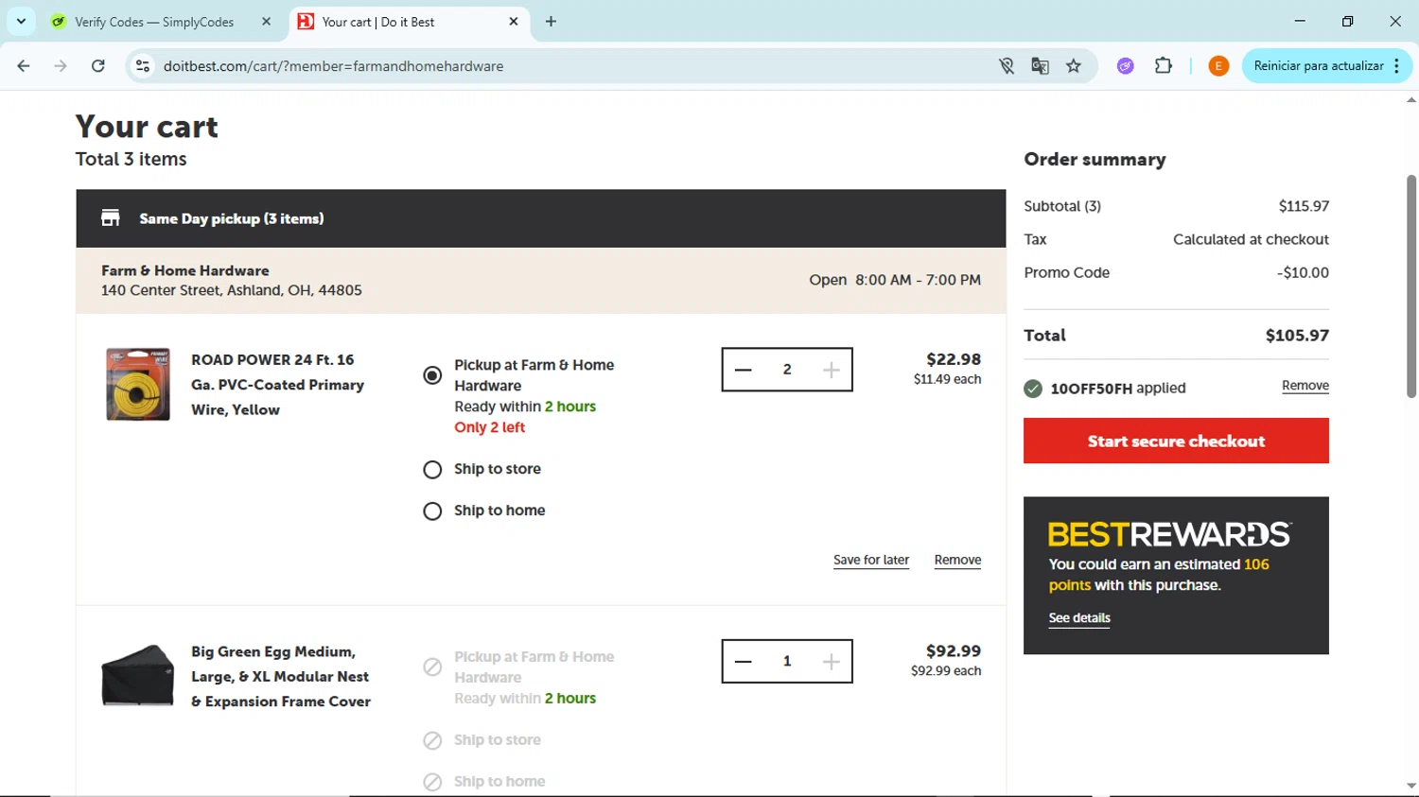
Task: Select Pickup at Farm & Home Hardware for wire
Action: (432, 375)
